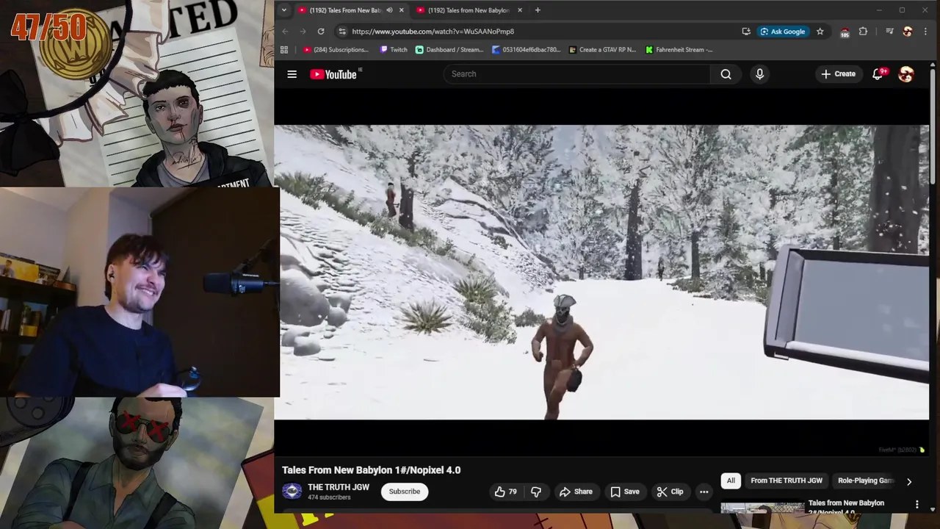The width and height of the screenshot is (940, 529).
Task: Open more actions under the video
Action: 704,492
